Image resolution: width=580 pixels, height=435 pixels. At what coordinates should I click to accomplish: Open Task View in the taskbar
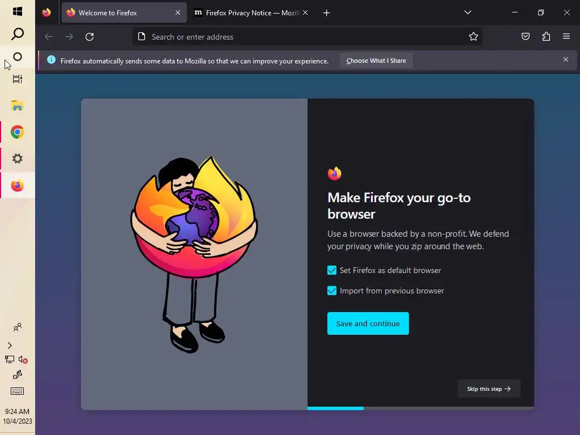tap(18, 79)
